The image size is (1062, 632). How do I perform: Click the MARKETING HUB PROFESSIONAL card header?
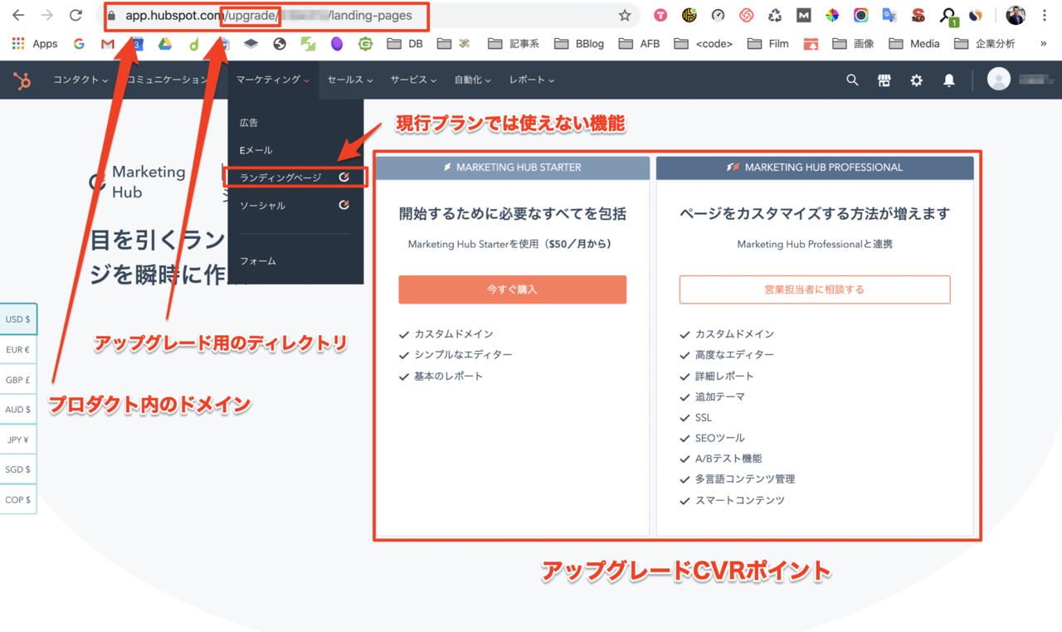pos(815,168)
